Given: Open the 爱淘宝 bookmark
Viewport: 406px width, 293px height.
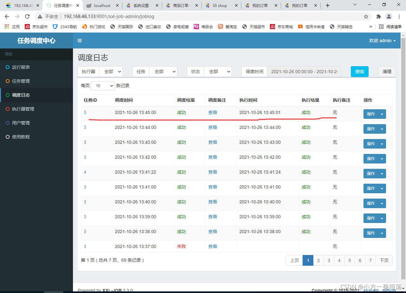Looking at the screenshot, I should tap(227, 27).
